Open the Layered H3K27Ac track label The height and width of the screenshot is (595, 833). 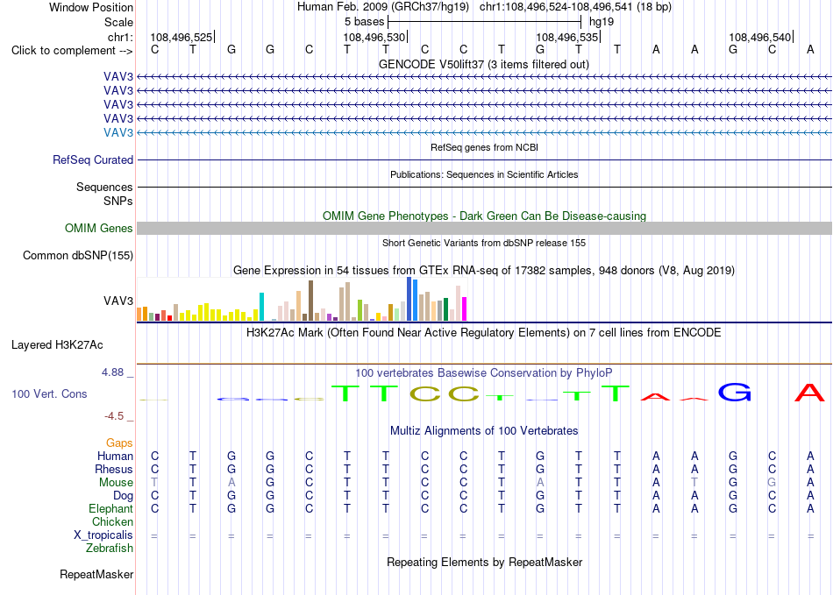coord(57,345)
